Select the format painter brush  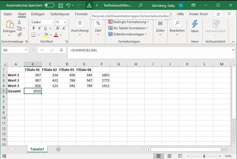[x=19, y=35]
